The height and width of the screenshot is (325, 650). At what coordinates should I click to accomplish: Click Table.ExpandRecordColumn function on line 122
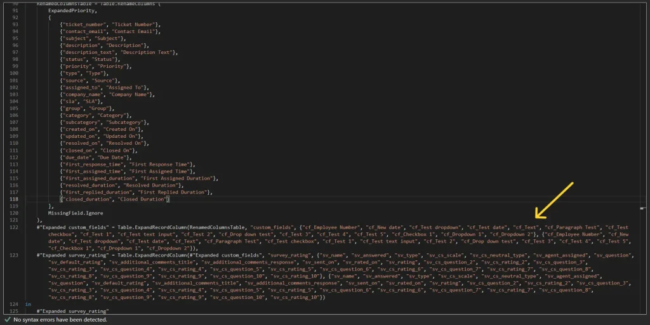[151, 228]
